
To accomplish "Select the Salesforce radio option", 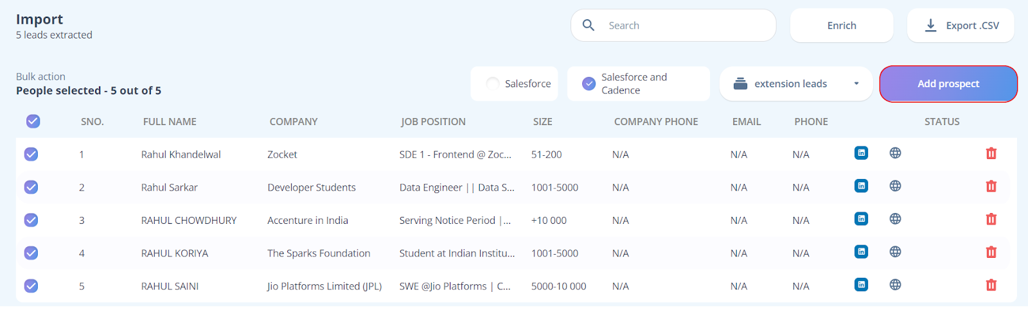I will coord(493,83).
